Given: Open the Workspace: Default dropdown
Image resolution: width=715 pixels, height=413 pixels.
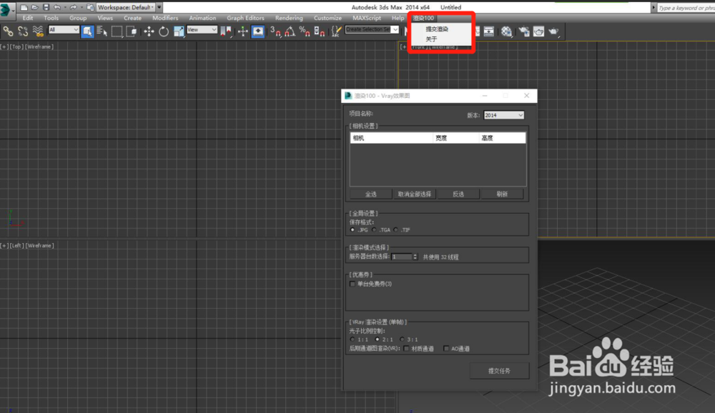Looking at the screenshot, I should (126, 7).
